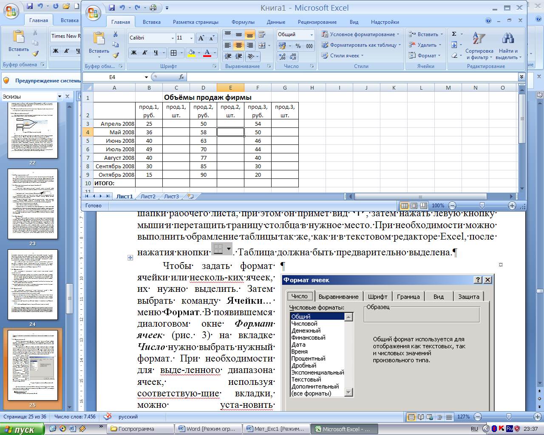Click Cut scissors icon in Excel ribbon

click(x=115, y=34)
